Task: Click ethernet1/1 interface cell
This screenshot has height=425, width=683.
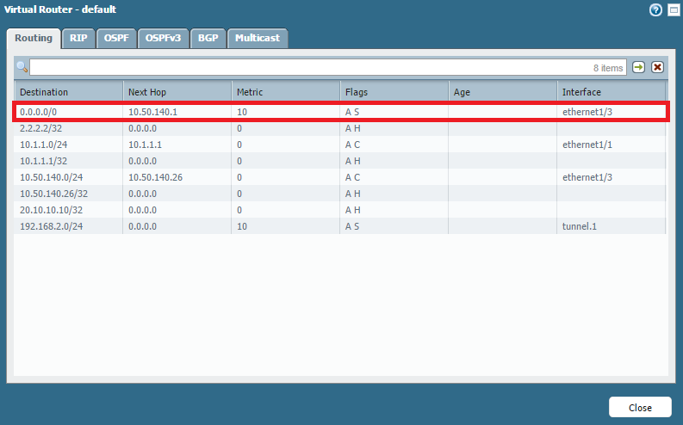Action: coord(587,145)
